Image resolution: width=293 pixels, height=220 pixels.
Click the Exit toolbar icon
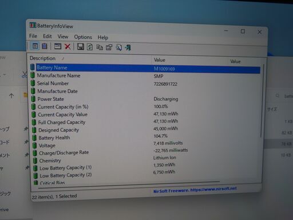pos(128,48)
